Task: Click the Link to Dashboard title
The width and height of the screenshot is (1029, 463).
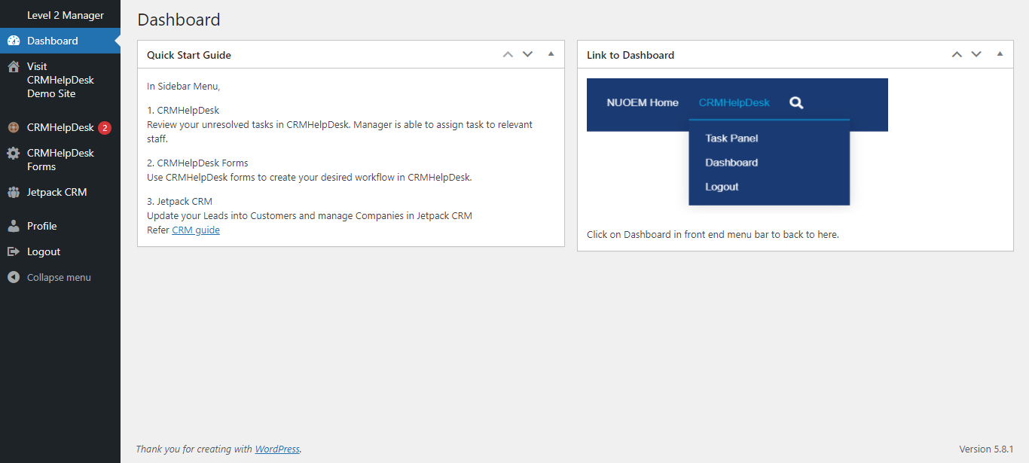Action: pyautogui.click(x=631, y=55)
